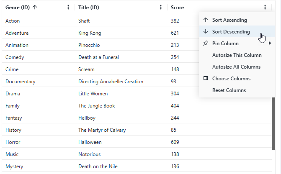Click the ascending sort arrow beside Genre
Screen dimensions: 281x174
click(34, 7)
